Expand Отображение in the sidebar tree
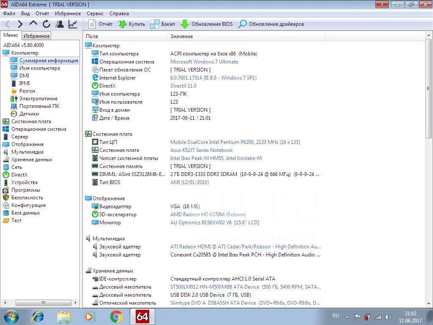The width and height of the screenshot is (433, 325). click(27, 144)
